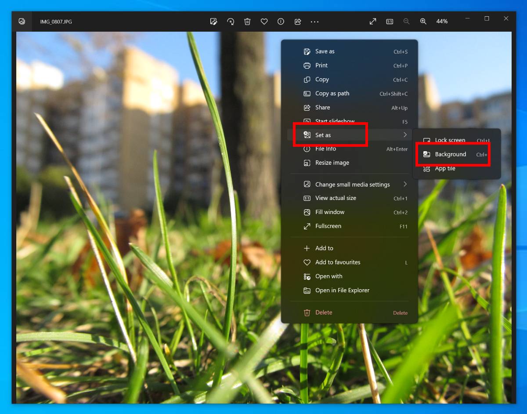Image resolution: width=527 pixels, height=414 pixels.
Task: Click the Open with icon
Action: [x=307, y=276]
